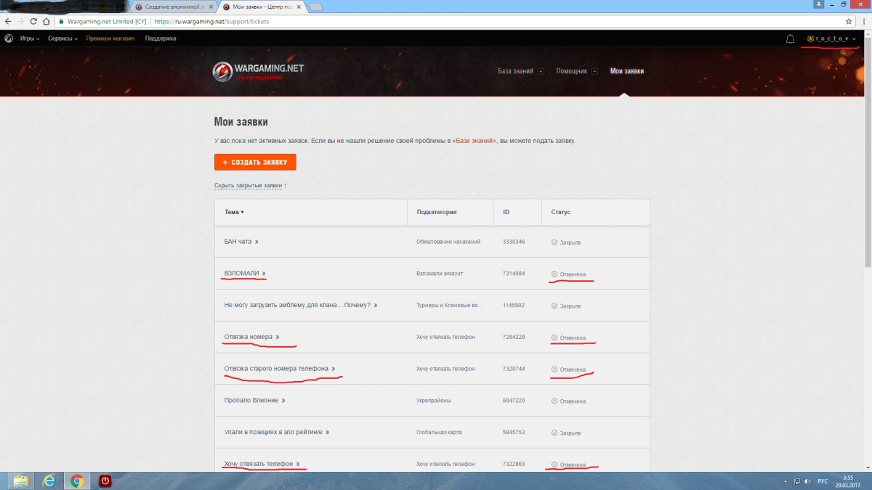Click 'Взломали аккаунт' subcategory cell
The image size is (872, 490).
coord(440,274)
